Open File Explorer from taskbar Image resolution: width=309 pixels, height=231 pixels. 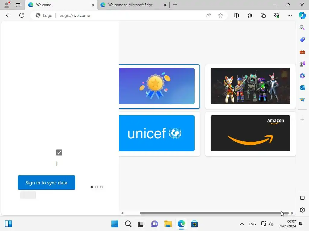pyautogui.click(x=168, y=224)
